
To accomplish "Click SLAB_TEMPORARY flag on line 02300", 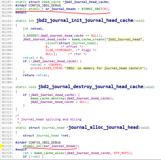I will click(x=59, y=50).
